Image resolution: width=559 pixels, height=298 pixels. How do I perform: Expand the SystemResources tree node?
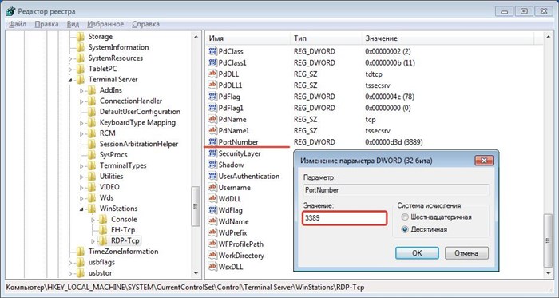point(70,58)
